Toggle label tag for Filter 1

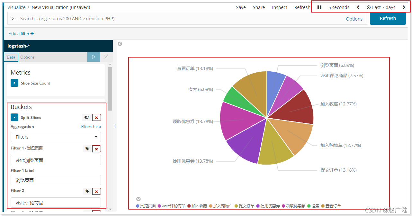[87, 148]
